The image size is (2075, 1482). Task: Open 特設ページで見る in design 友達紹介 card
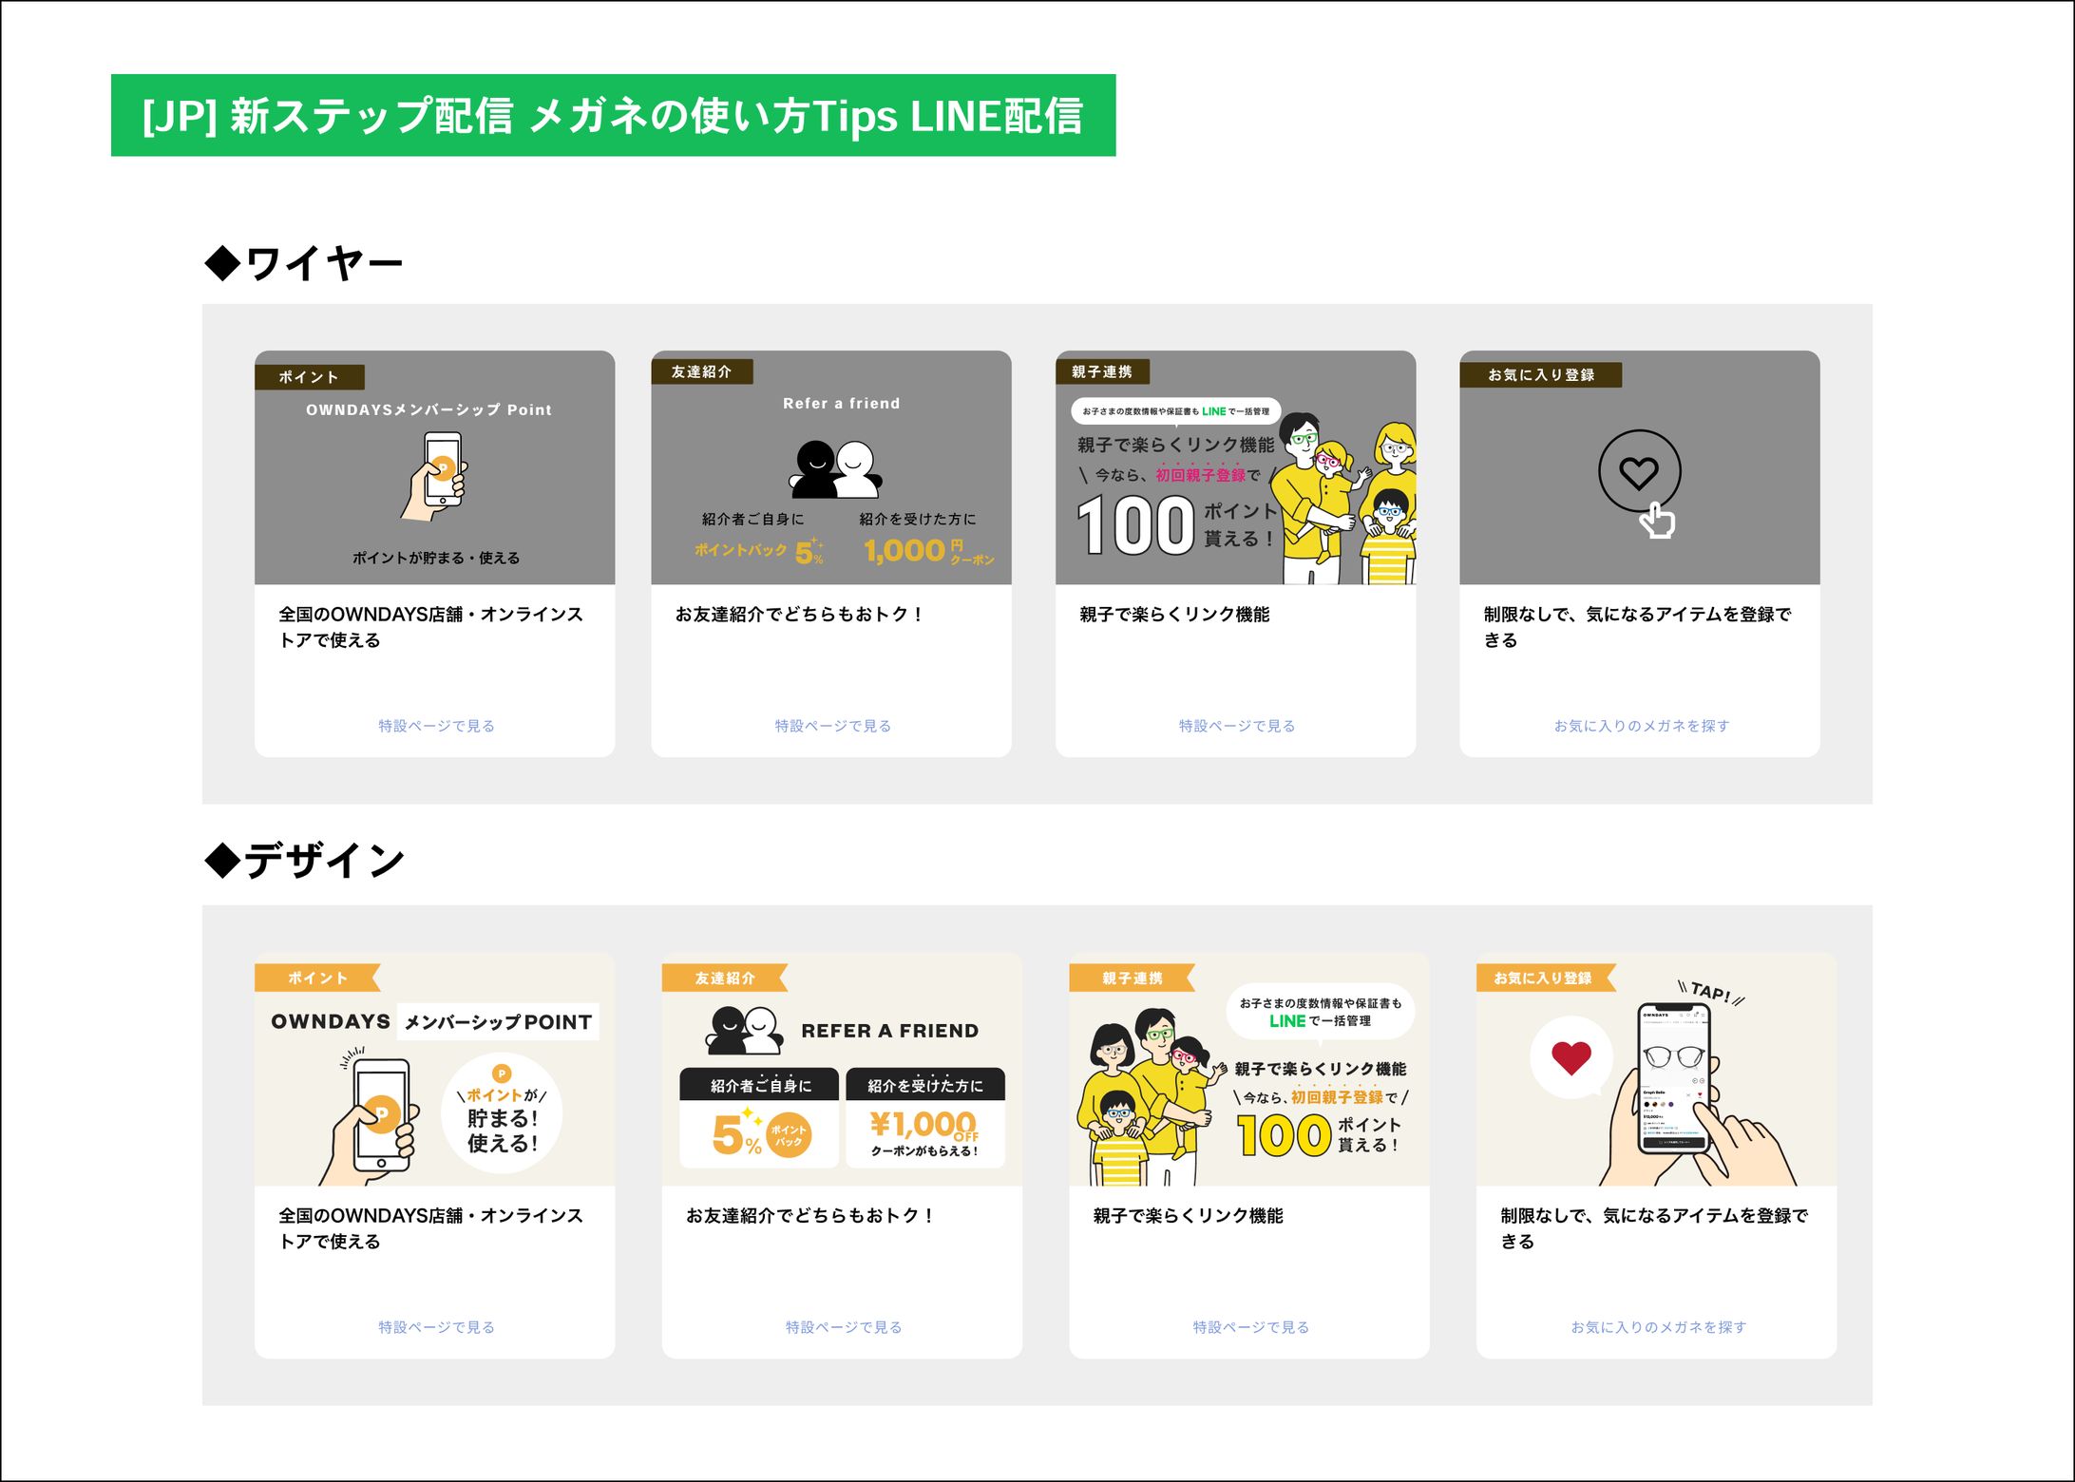(844, 1327)
